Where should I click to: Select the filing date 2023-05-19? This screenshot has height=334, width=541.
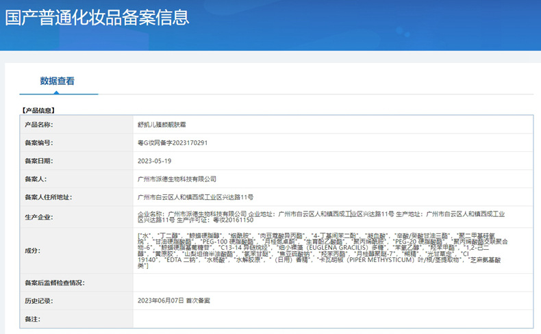154,161
